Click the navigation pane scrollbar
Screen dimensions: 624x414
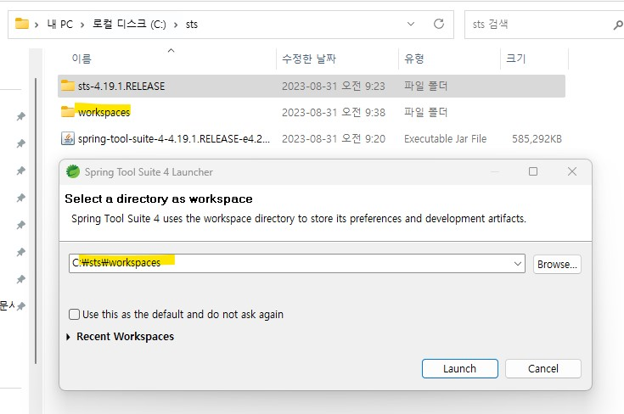click(x=36, y=221)
